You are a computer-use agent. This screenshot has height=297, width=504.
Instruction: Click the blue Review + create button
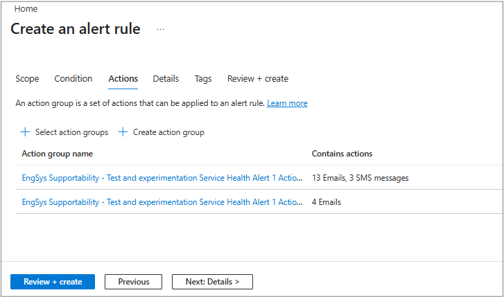click(x=53, y=282)
